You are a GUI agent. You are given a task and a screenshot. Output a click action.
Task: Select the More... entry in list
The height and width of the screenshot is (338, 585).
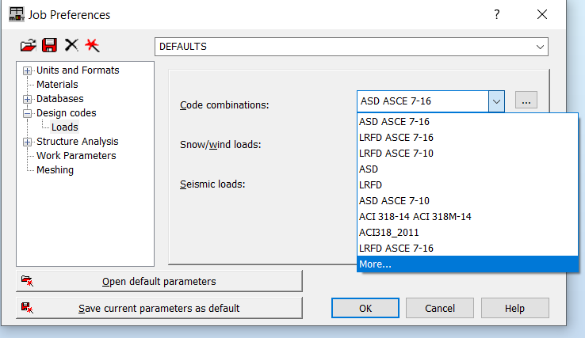375,264
